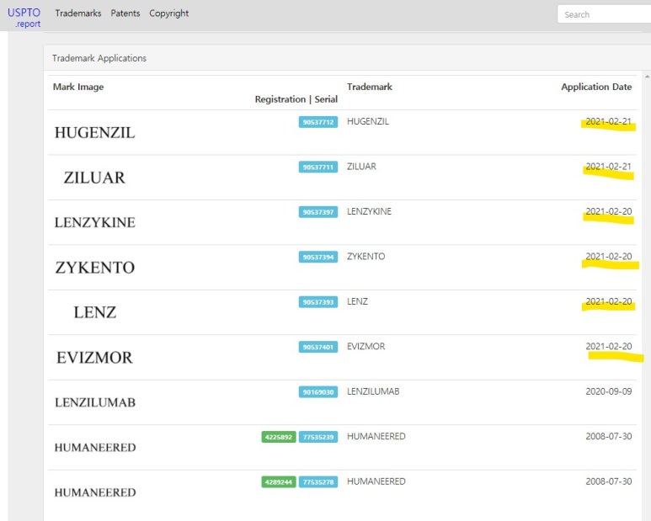Select HUGENZIL text in Trademark column

point(368,121)
